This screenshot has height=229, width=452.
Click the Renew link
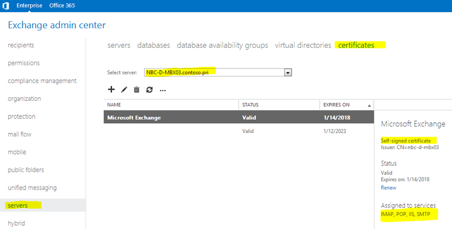pyautogui.click(x=388, y=188)
